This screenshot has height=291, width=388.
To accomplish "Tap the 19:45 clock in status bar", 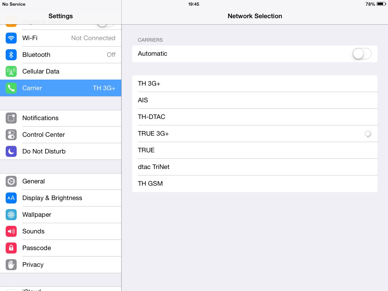I will point(194,4).
